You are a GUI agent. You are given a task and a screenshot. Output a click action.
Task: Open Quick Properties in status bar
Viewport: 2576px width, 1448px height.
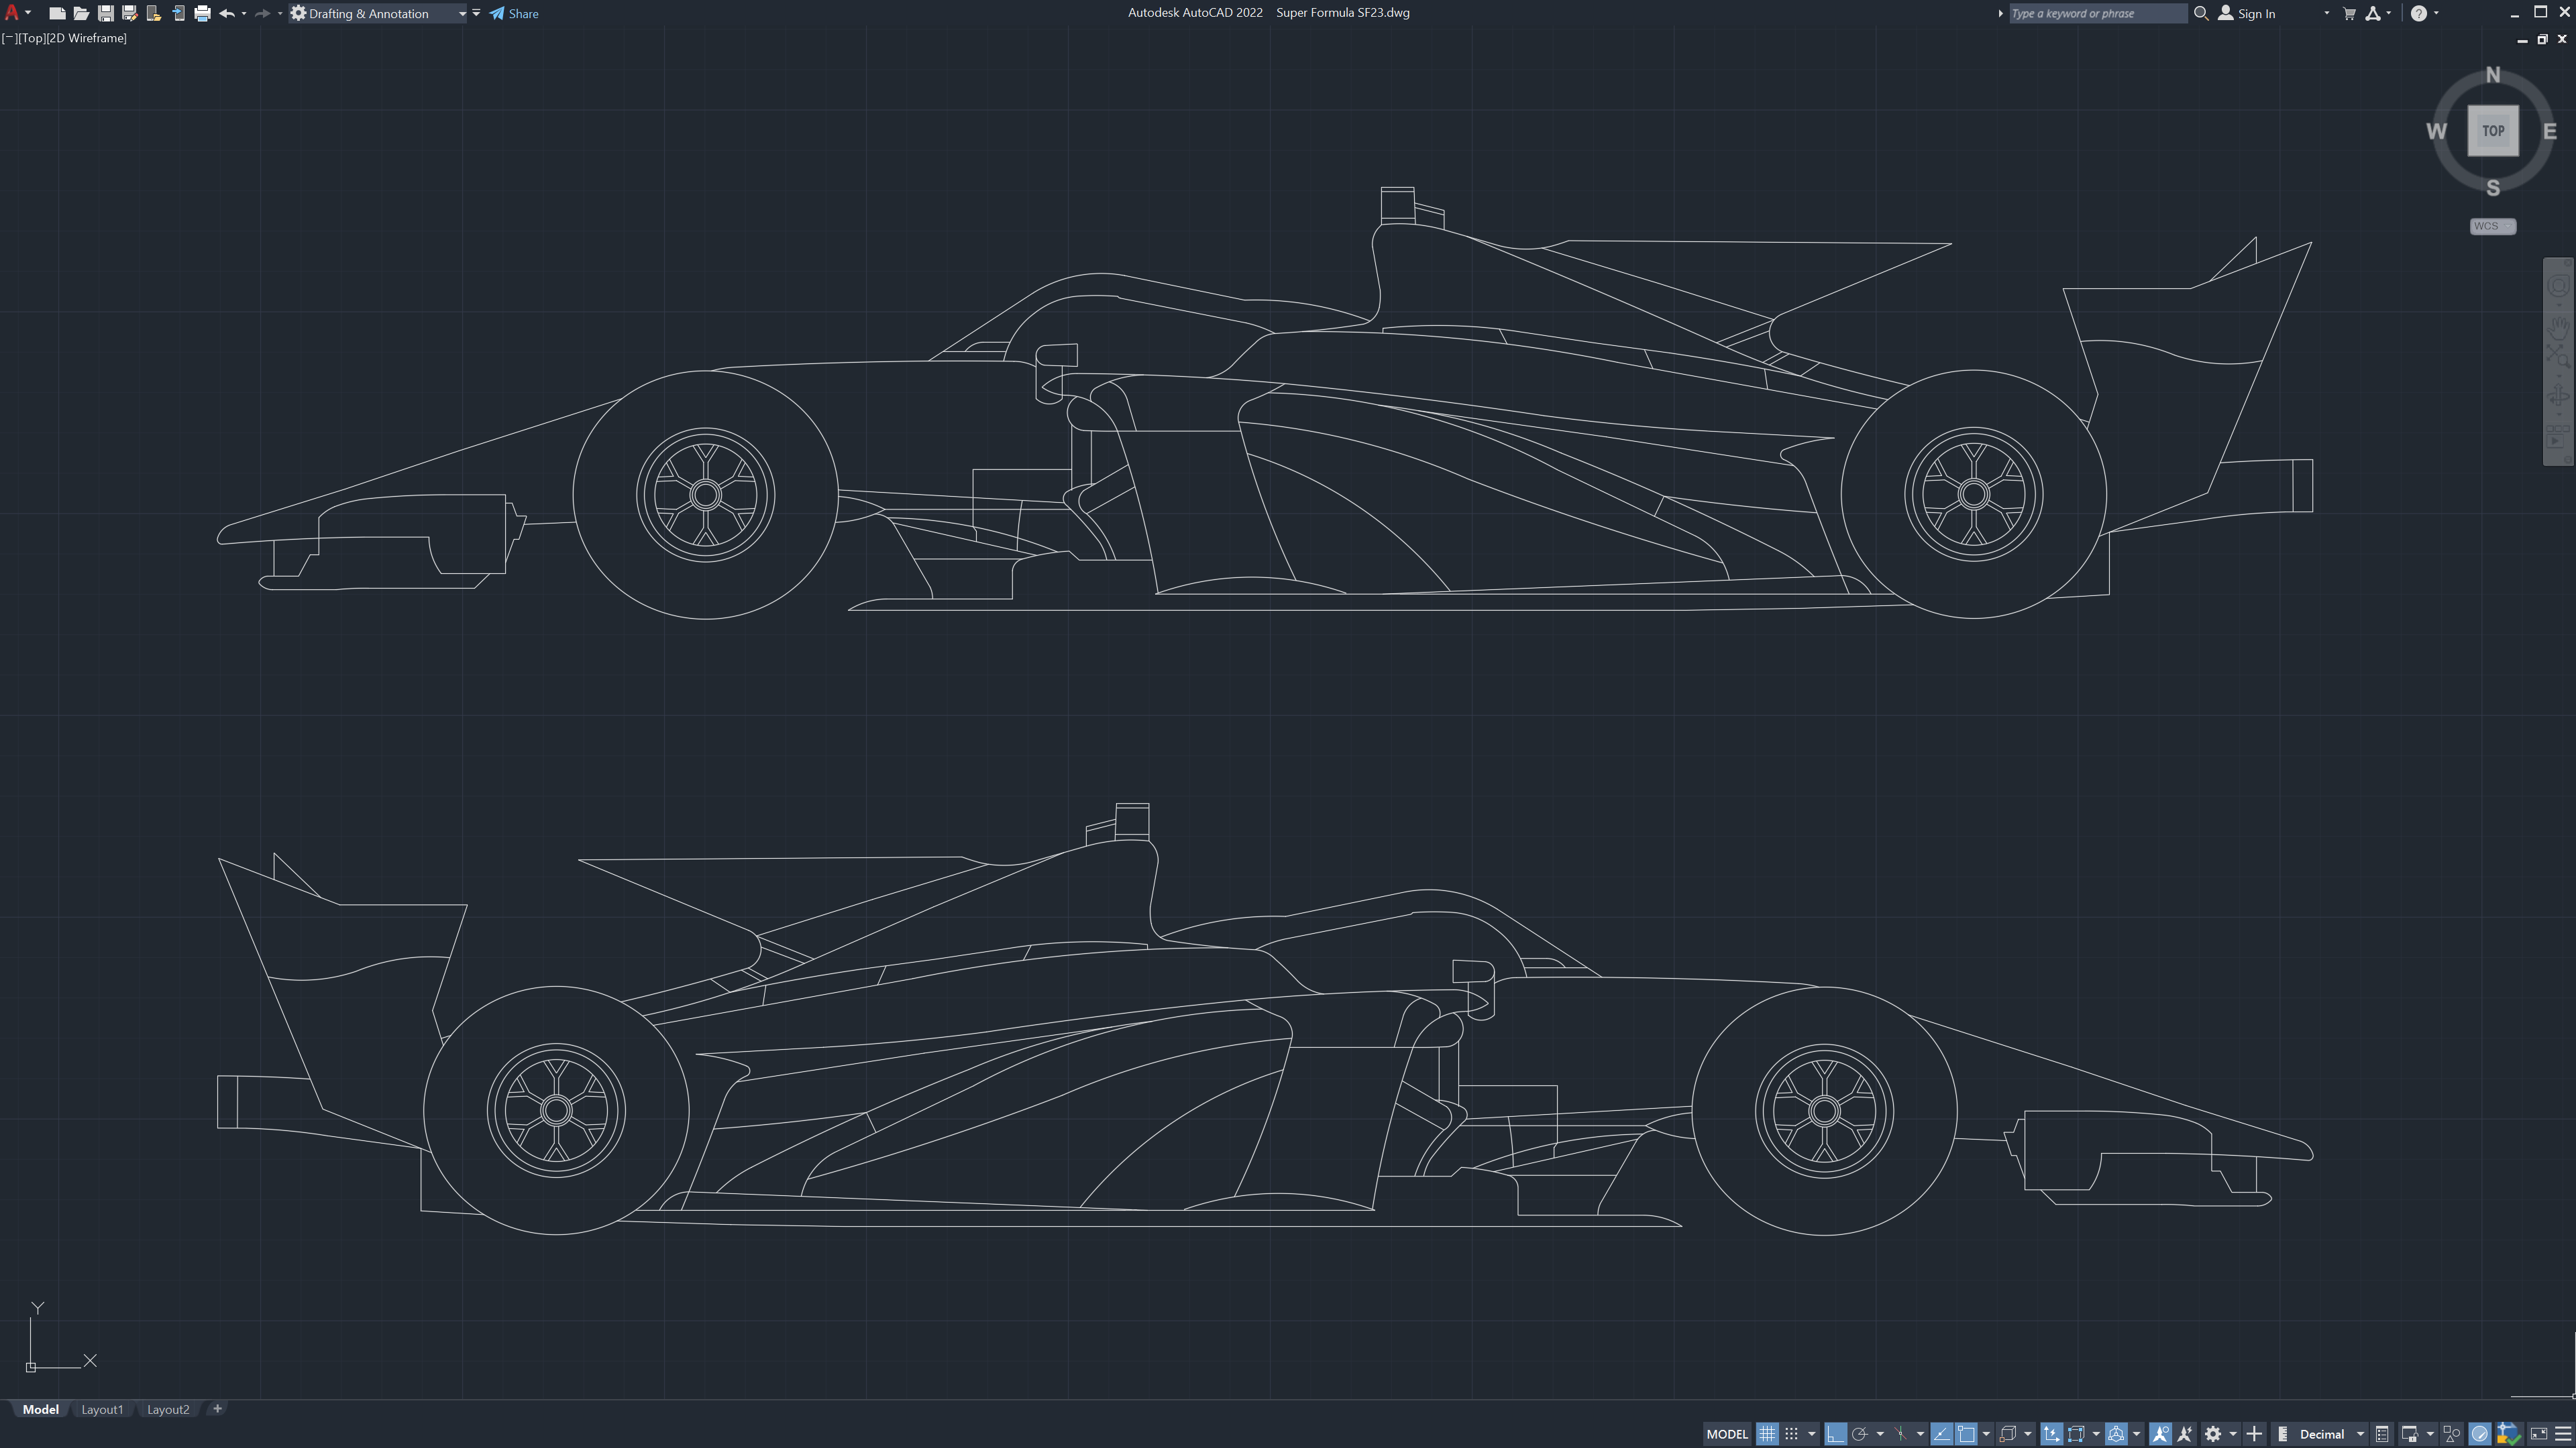tap(2382, 1434)
